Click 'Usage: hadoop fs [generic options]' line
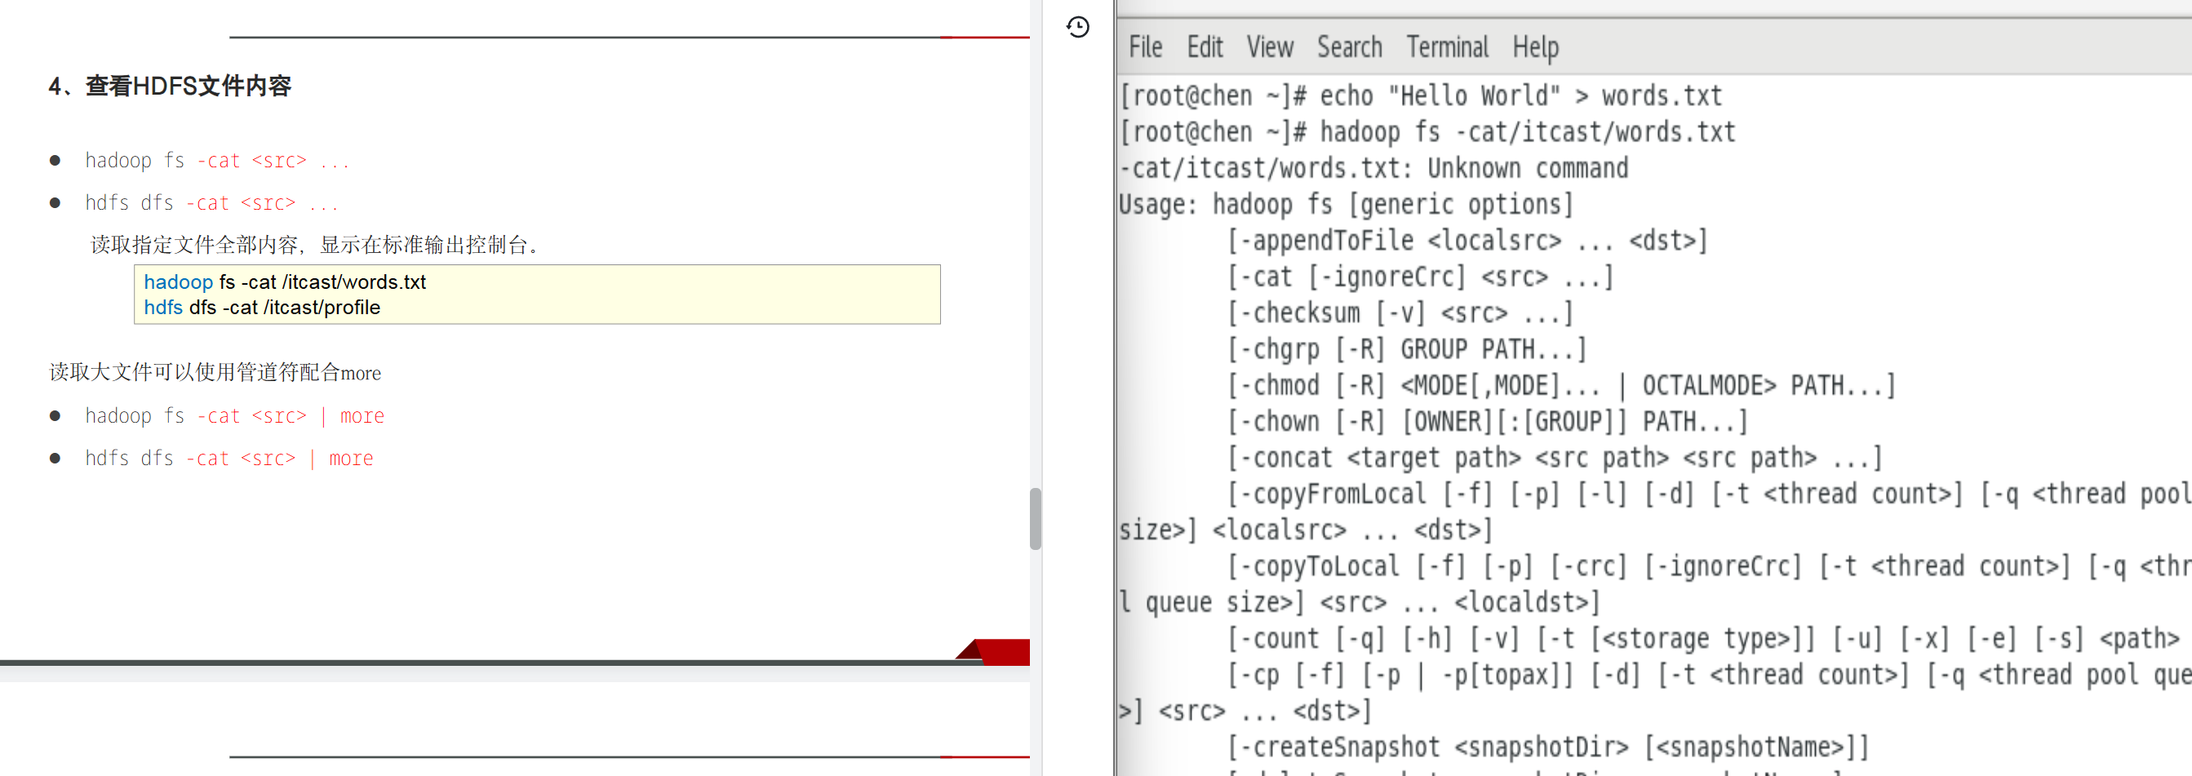The width and height of the screenshot is (2192, 776). pos(1347,205)
